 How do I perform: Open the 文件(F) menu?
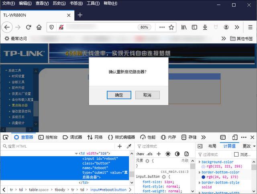coord(8,3)
